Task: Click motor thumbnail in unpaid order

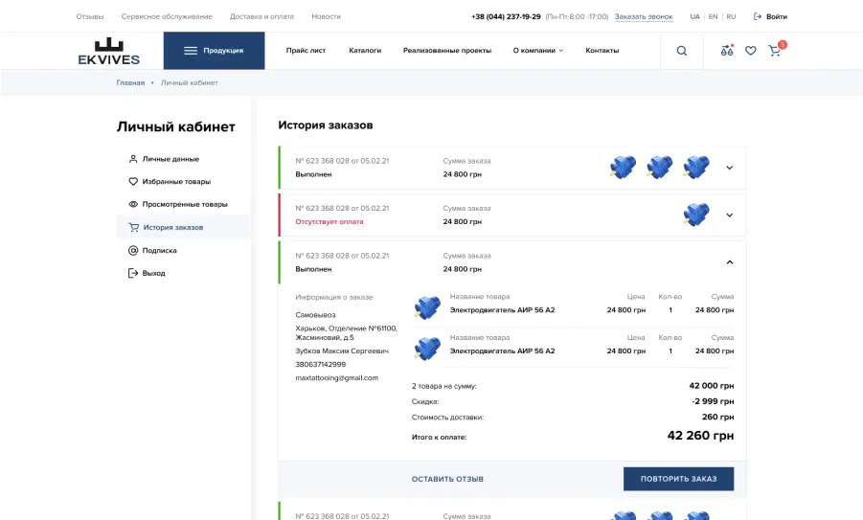Action: [x=696, y=215]
